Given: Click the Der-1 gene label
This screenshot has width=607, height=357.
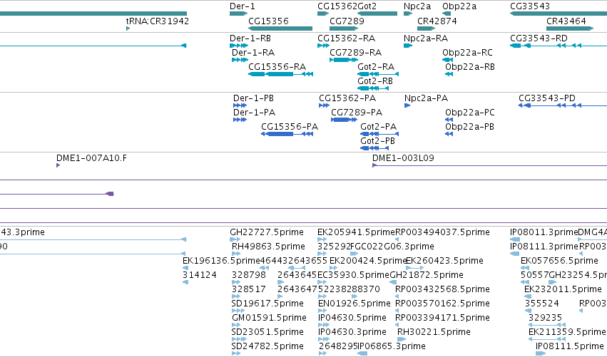Looking at the screenshot, I should point(243,6).
